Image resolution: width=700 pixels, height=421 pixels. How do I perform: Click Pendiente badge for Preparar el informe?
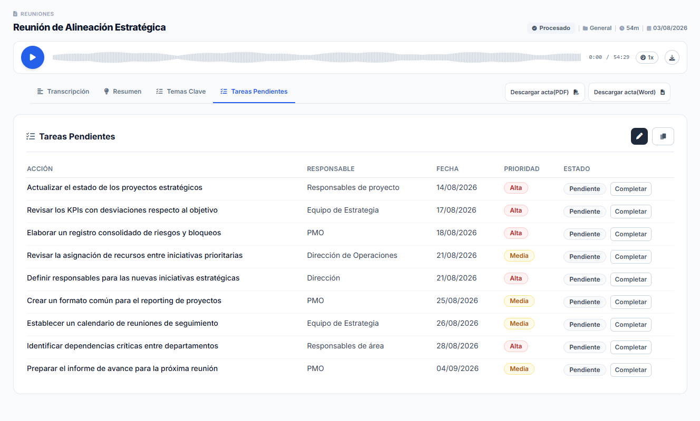[x=585, y=370]
